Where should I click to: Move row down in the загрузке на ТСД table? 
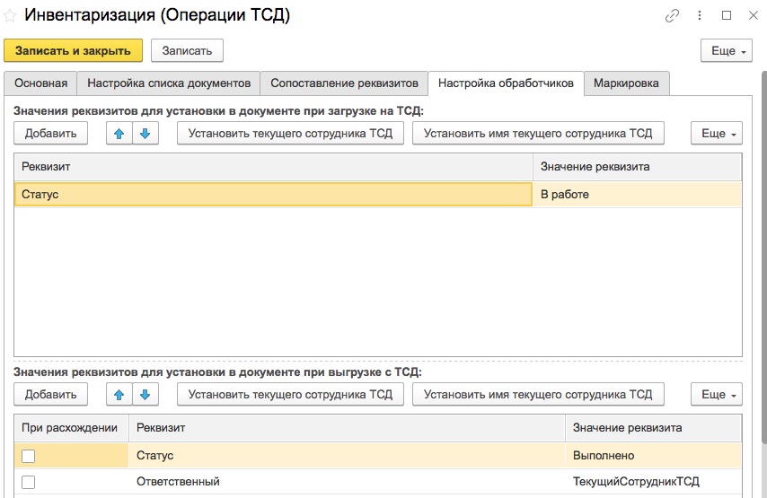[145, 134]
